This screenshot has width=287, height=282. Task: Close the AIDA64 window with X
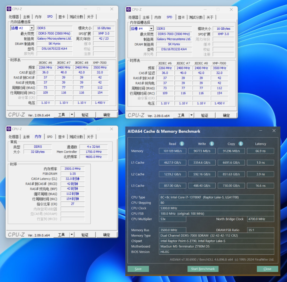tap(274, 131)
